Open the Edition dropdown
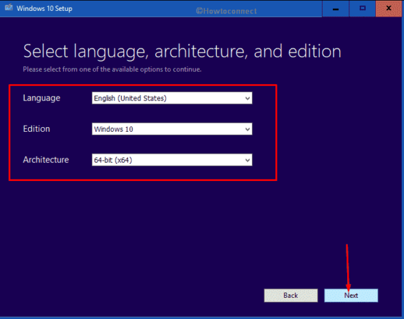404x319 pixels. click(x=172, y=129)
